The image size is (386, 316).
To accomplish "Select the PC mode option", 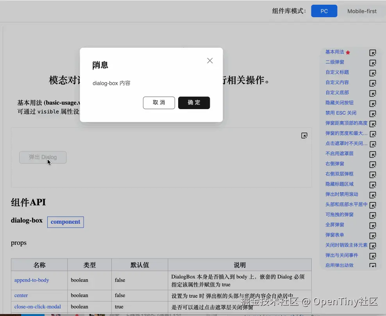I will [324, 11].
